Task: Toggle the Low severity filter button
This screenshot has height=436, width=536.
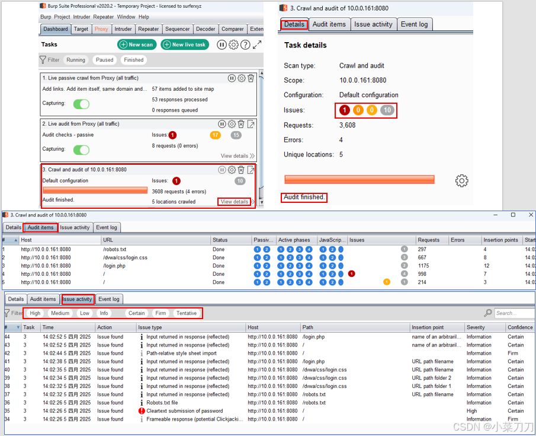Action: point(85,313)
